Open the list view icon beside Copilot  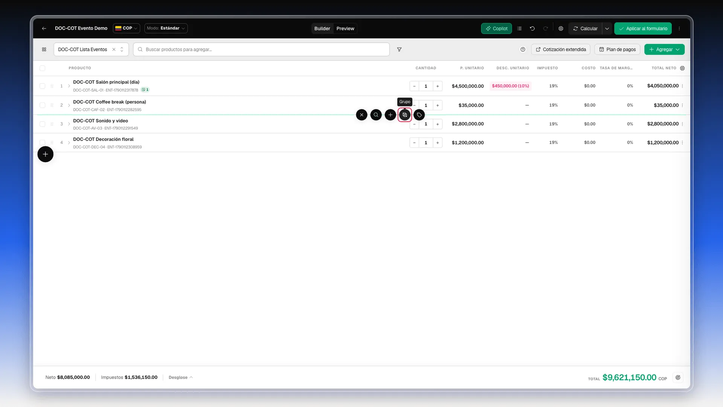pos(519,28)
